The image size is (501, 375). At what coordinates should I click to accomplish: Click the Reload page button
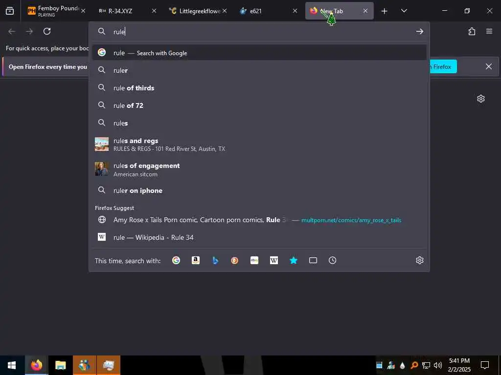tap(47, 31)
